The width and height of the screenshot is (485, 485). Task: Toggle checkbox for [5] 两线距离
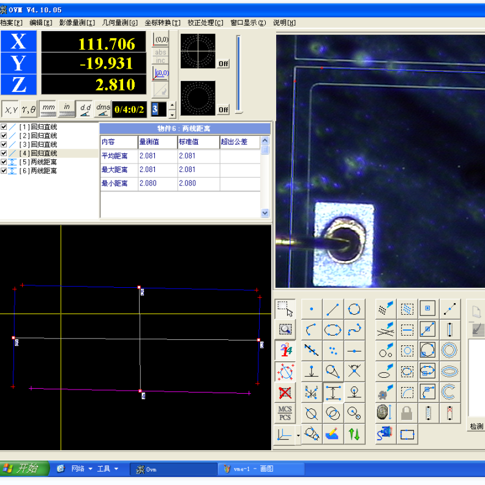(4, 162)
